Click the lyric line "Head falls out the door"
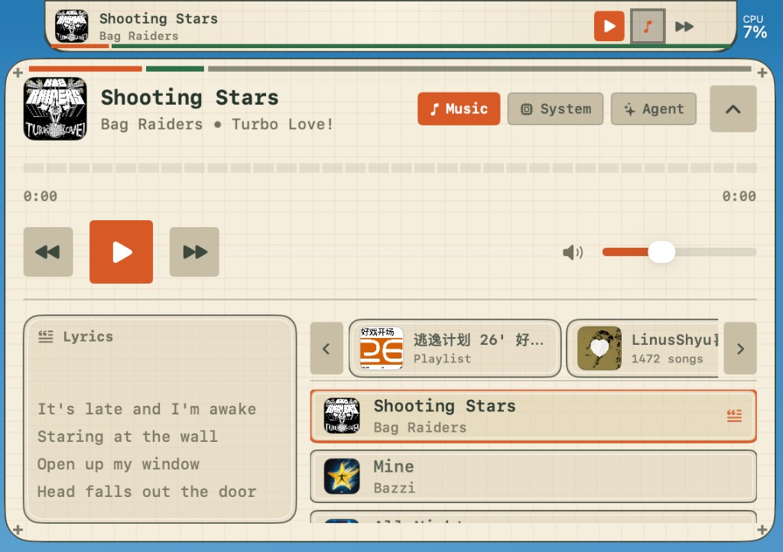The image size is (783, 552). point(147,492)
